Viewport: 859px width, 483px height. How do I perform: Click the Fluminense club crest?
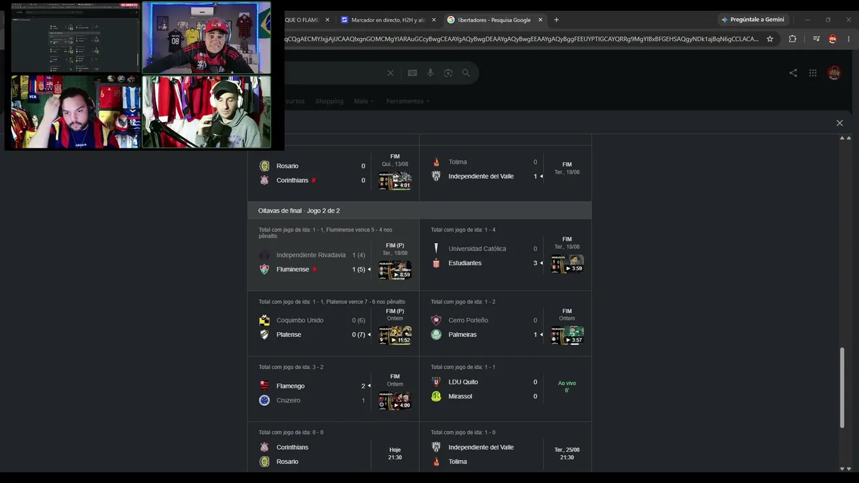tap(264, 269)
